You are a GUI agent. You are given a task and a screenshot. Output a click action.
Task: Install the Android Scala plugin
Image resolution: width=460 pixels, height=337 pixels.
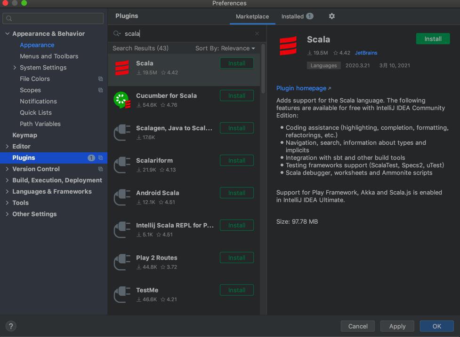pos(237,193)
